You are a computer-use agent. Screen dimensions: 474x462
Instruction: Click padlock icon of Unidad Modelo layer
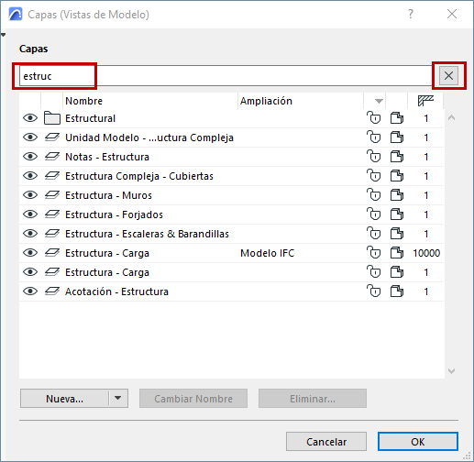click(374, 137)
